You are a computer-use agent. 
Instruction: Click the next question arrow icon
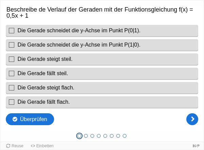(192, 119)
